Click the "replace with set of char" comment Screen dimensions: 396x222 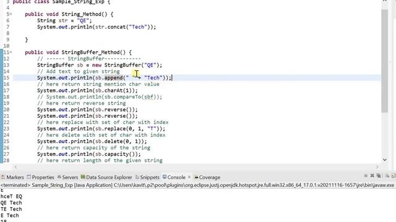pos(103,122)
